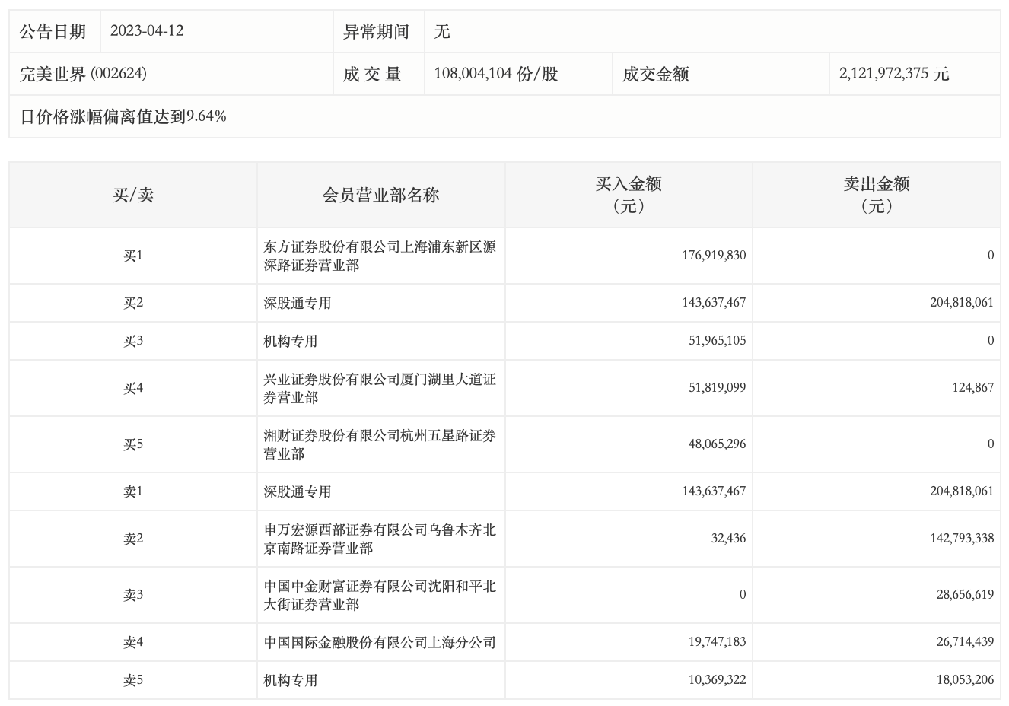
Task: Click the buy amount 176,919,830
Action: point(714,256)
